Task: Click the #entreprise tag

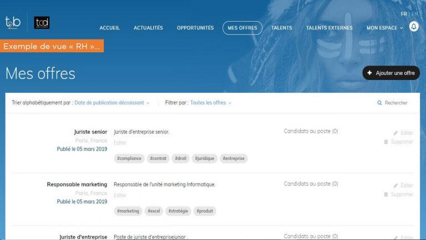Action: coord(234,158)
